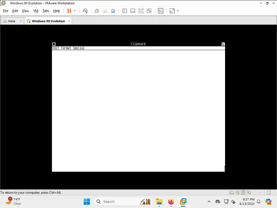Open the message log icon in status bar

click(269, 193)
